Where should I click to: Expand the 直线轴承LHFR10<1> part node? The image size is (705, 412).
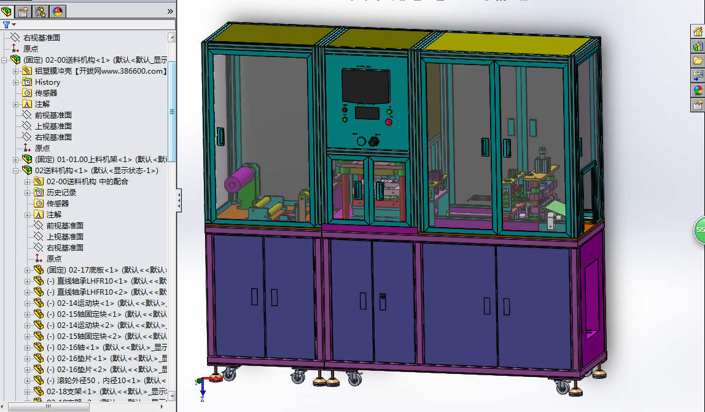coord(28,281)
